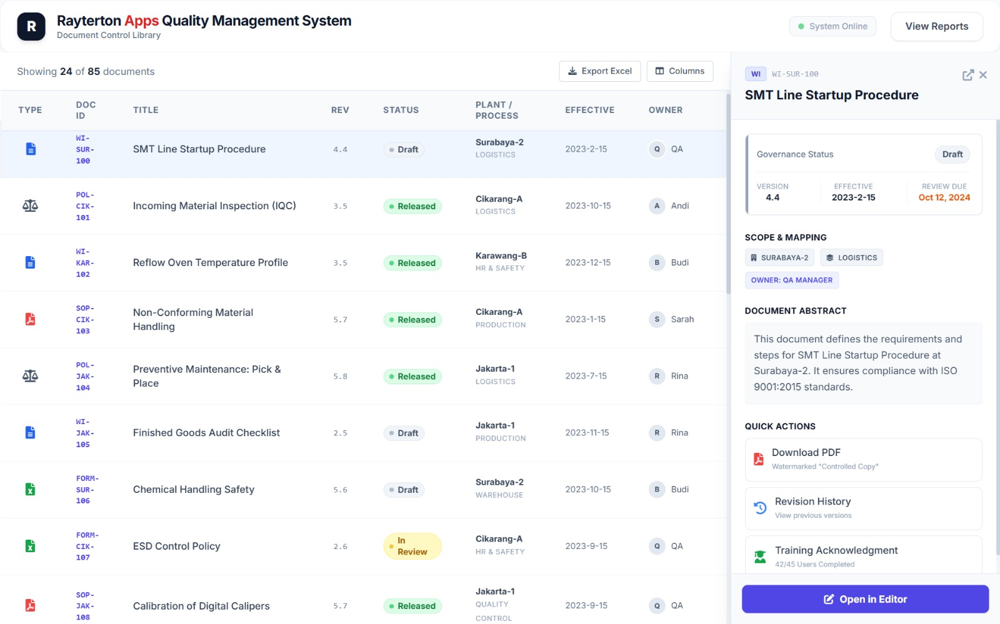Click the green spreadsheet icon for Chemical Handling Safety
The height and width of the screenshot is (624, 1000).
[30, 490]
